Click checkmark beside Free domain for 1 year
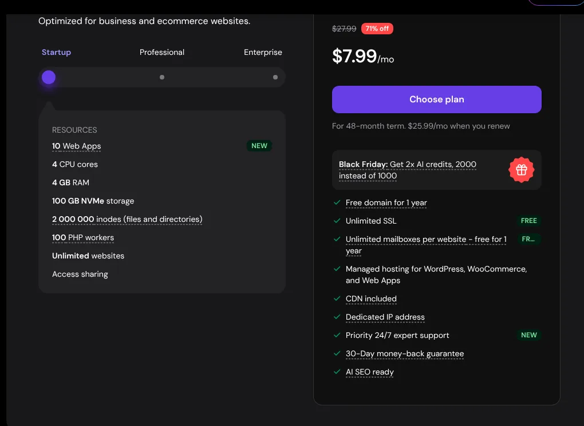This screenshot has width=584, height=426. pos(337,202)
